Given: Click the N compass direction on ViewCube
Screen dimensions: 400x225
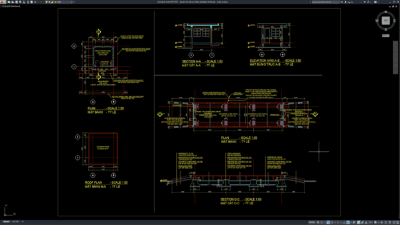Looking at the screenshot, I should pyautogui.click(x=386, y=12).
